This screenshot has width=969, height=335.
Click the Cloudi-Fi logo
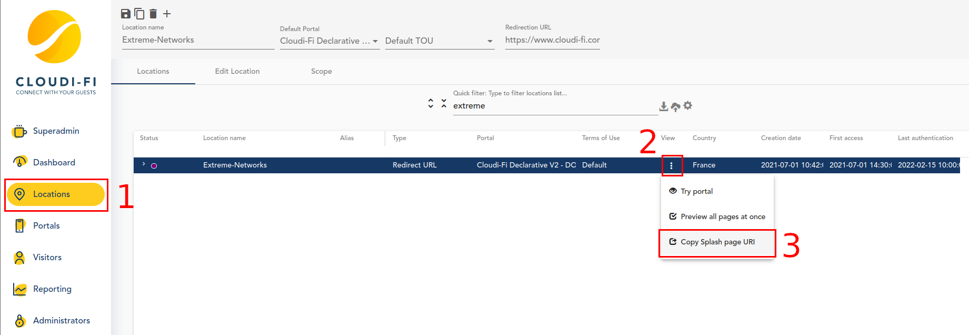(56, 53)
